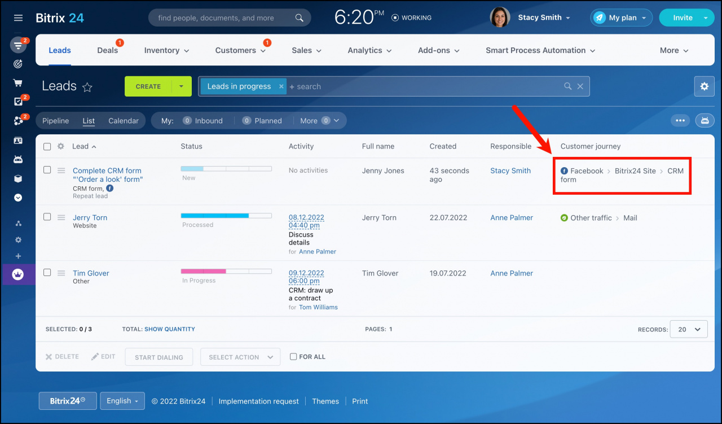Open the three-dots options button
The height and width of the screenshot is (424, 722).
pyautogui.click(x=680, y=120)
